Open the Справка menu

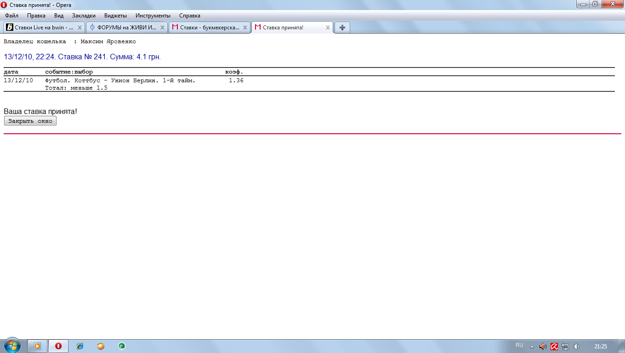pyautogui.click(x=190, y=15)
